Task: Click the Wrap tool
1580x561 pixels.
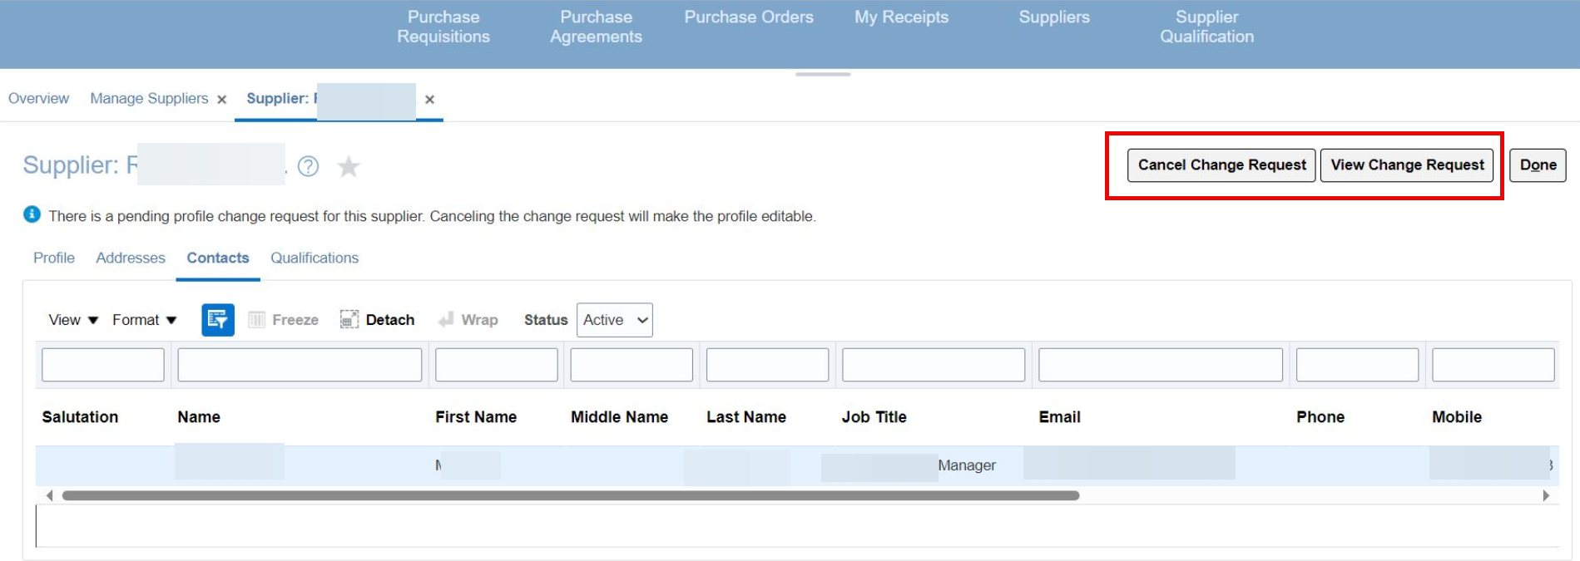Action: (468, 320)
